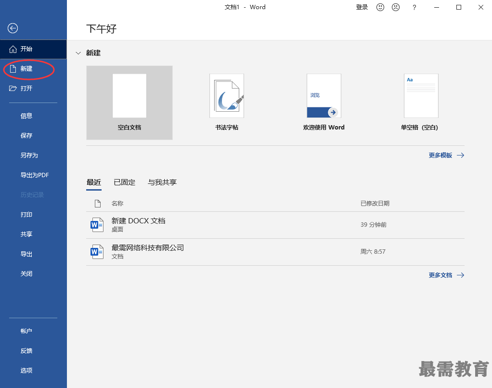
Task: Click Word icon of 新建 DOCX 文档
Action: (97, 225)
